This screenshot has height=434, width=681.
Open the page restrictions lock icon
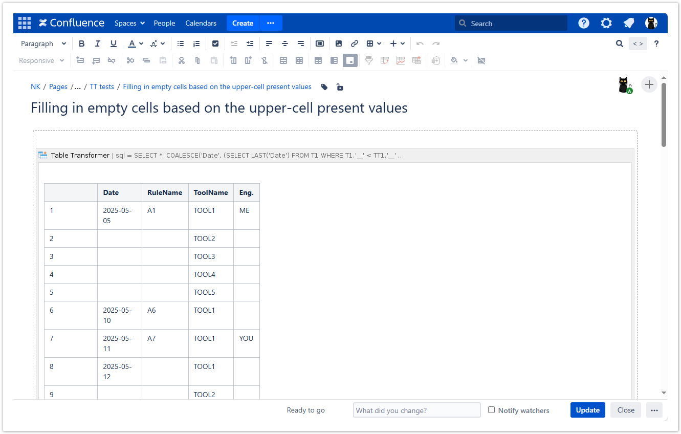coord(340,87)
